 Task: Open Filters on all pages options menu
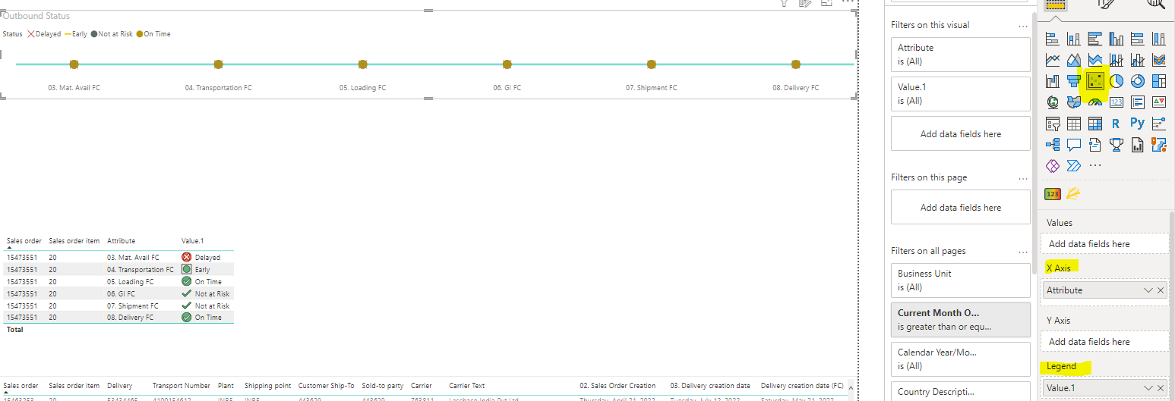click(x=1023, y=252)
